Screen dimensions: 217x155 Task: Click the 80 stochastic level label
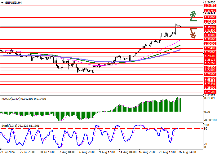point(206,129)
